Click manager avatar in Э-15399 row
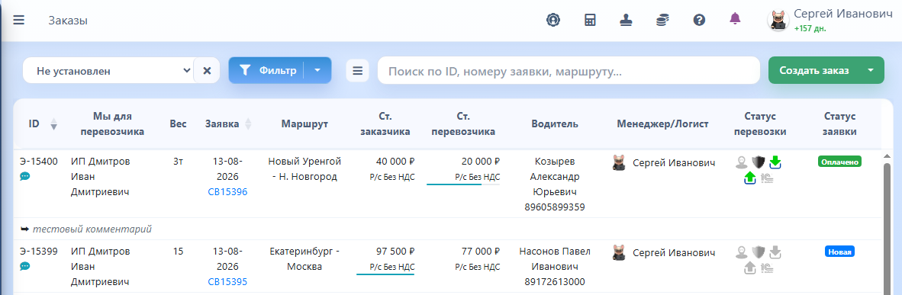The height and width of the screenshot is (295, 902). 619,252
